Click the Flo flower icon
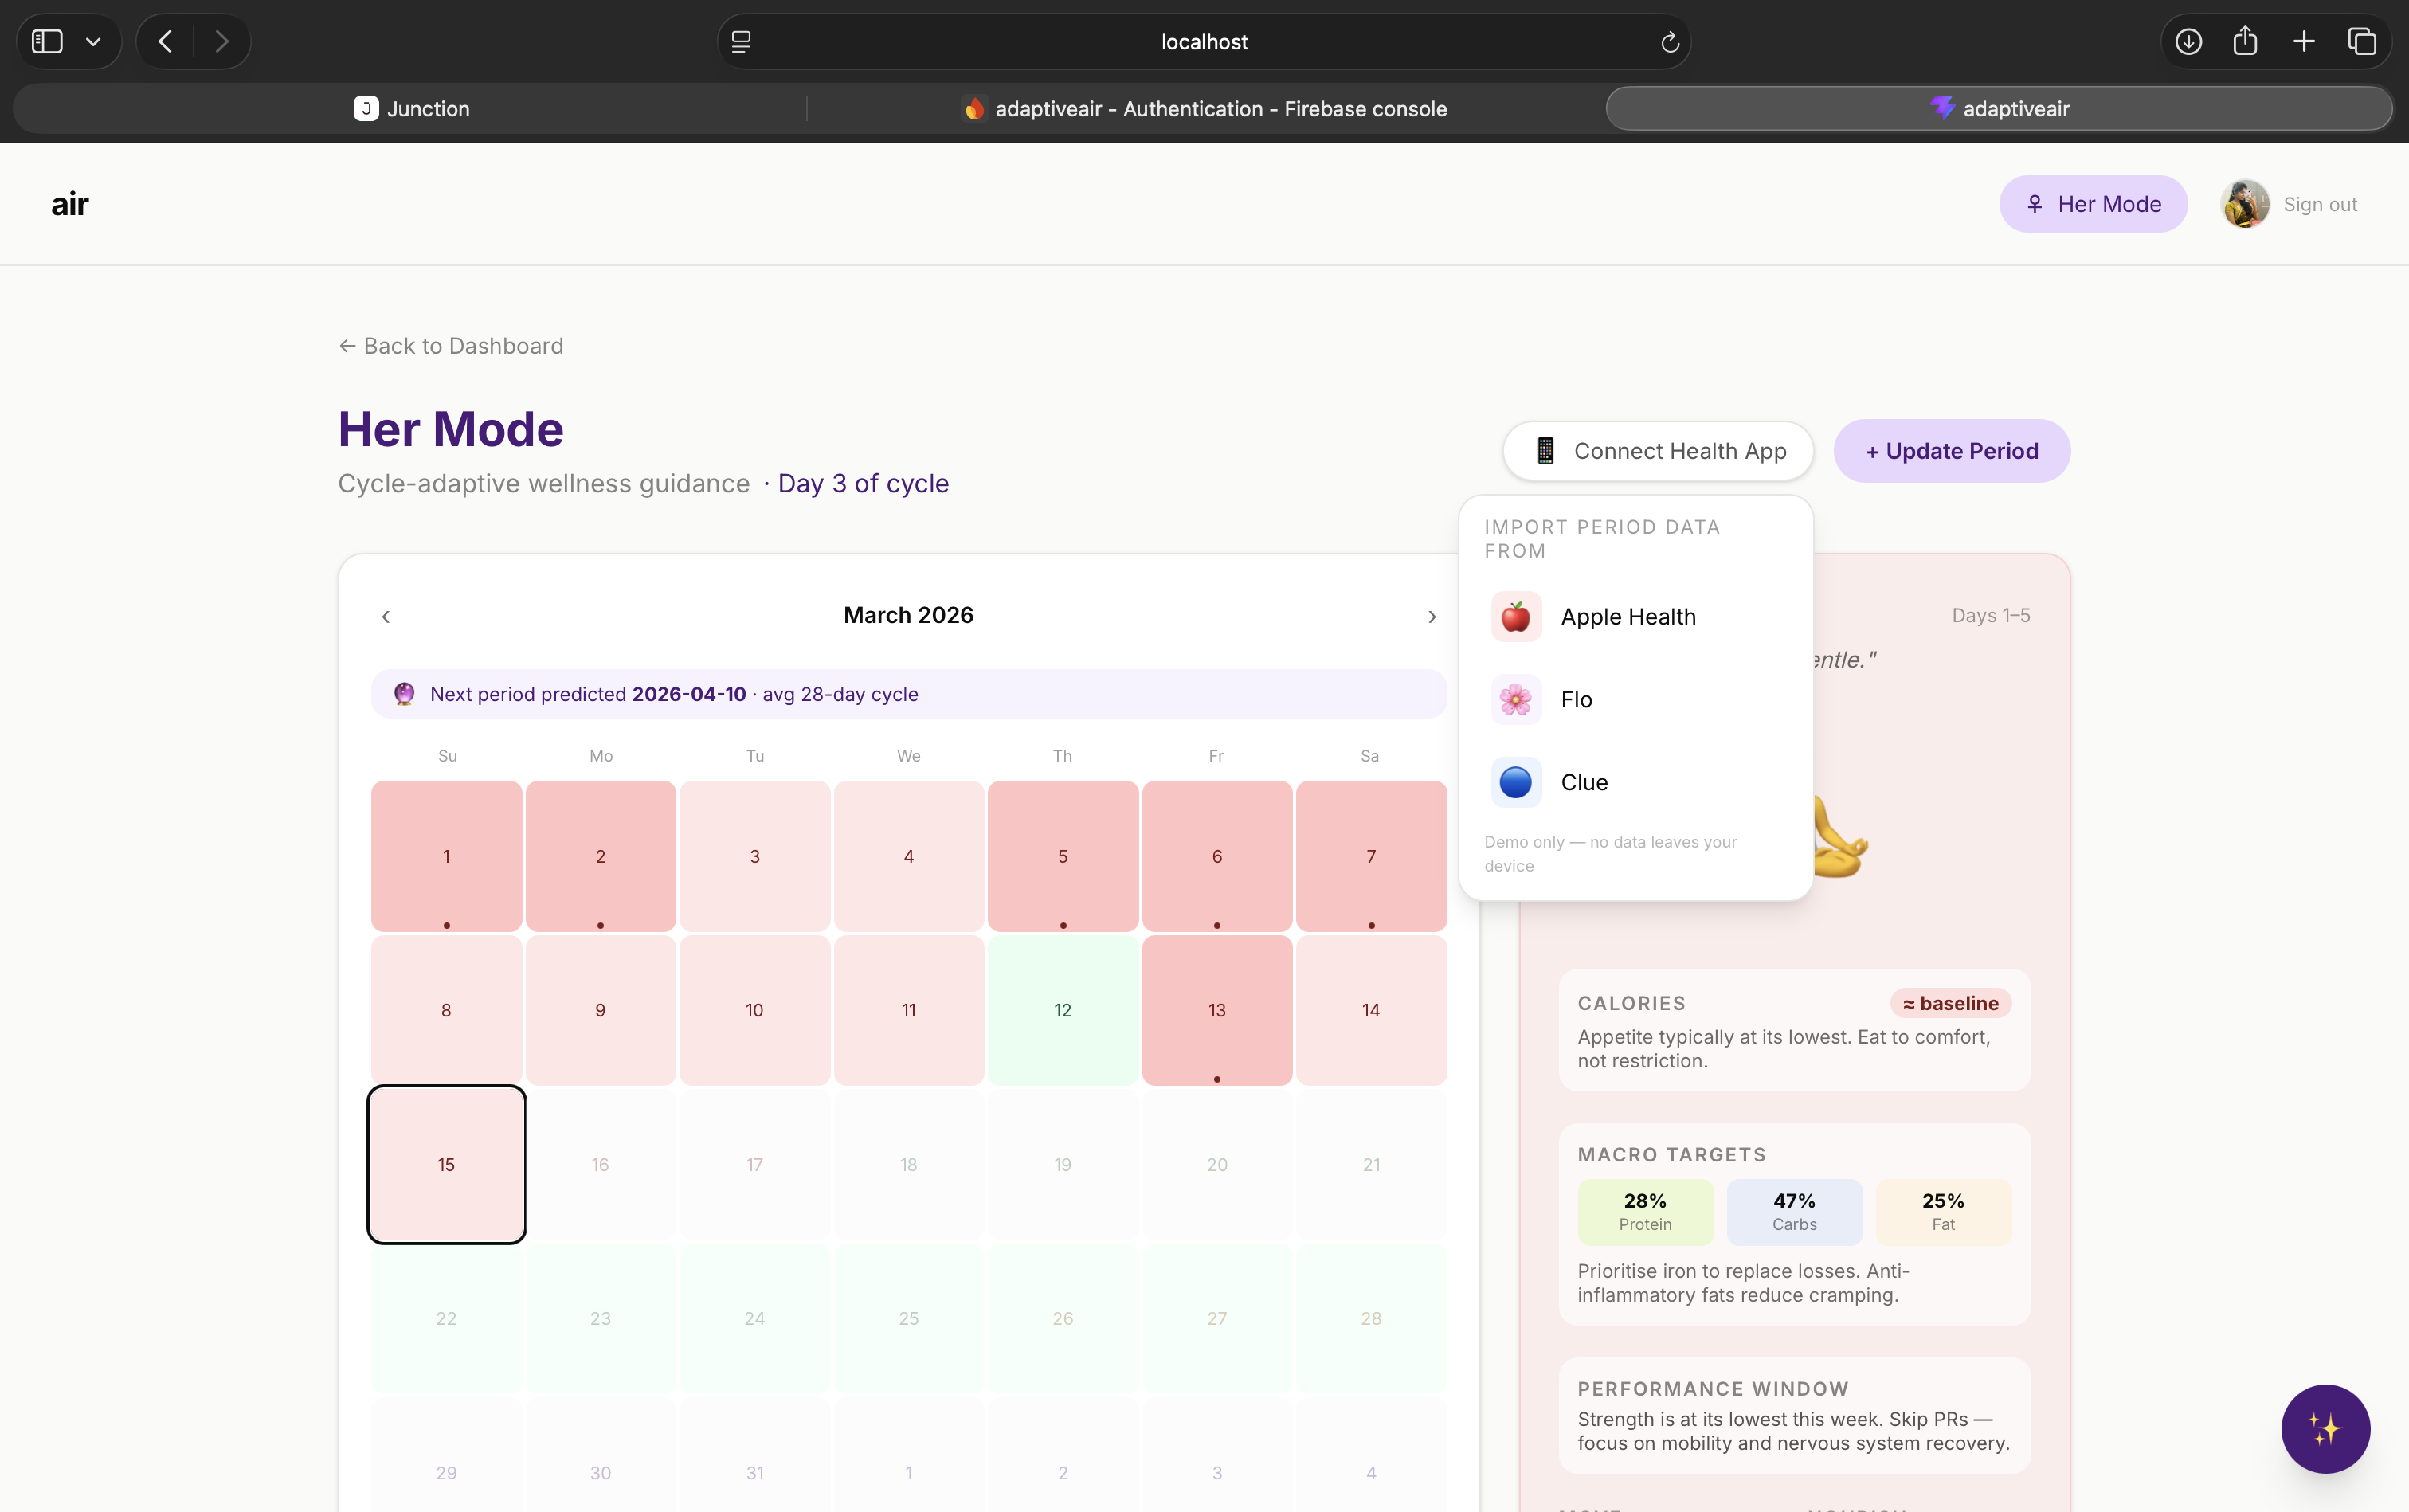 point(1515,699)
